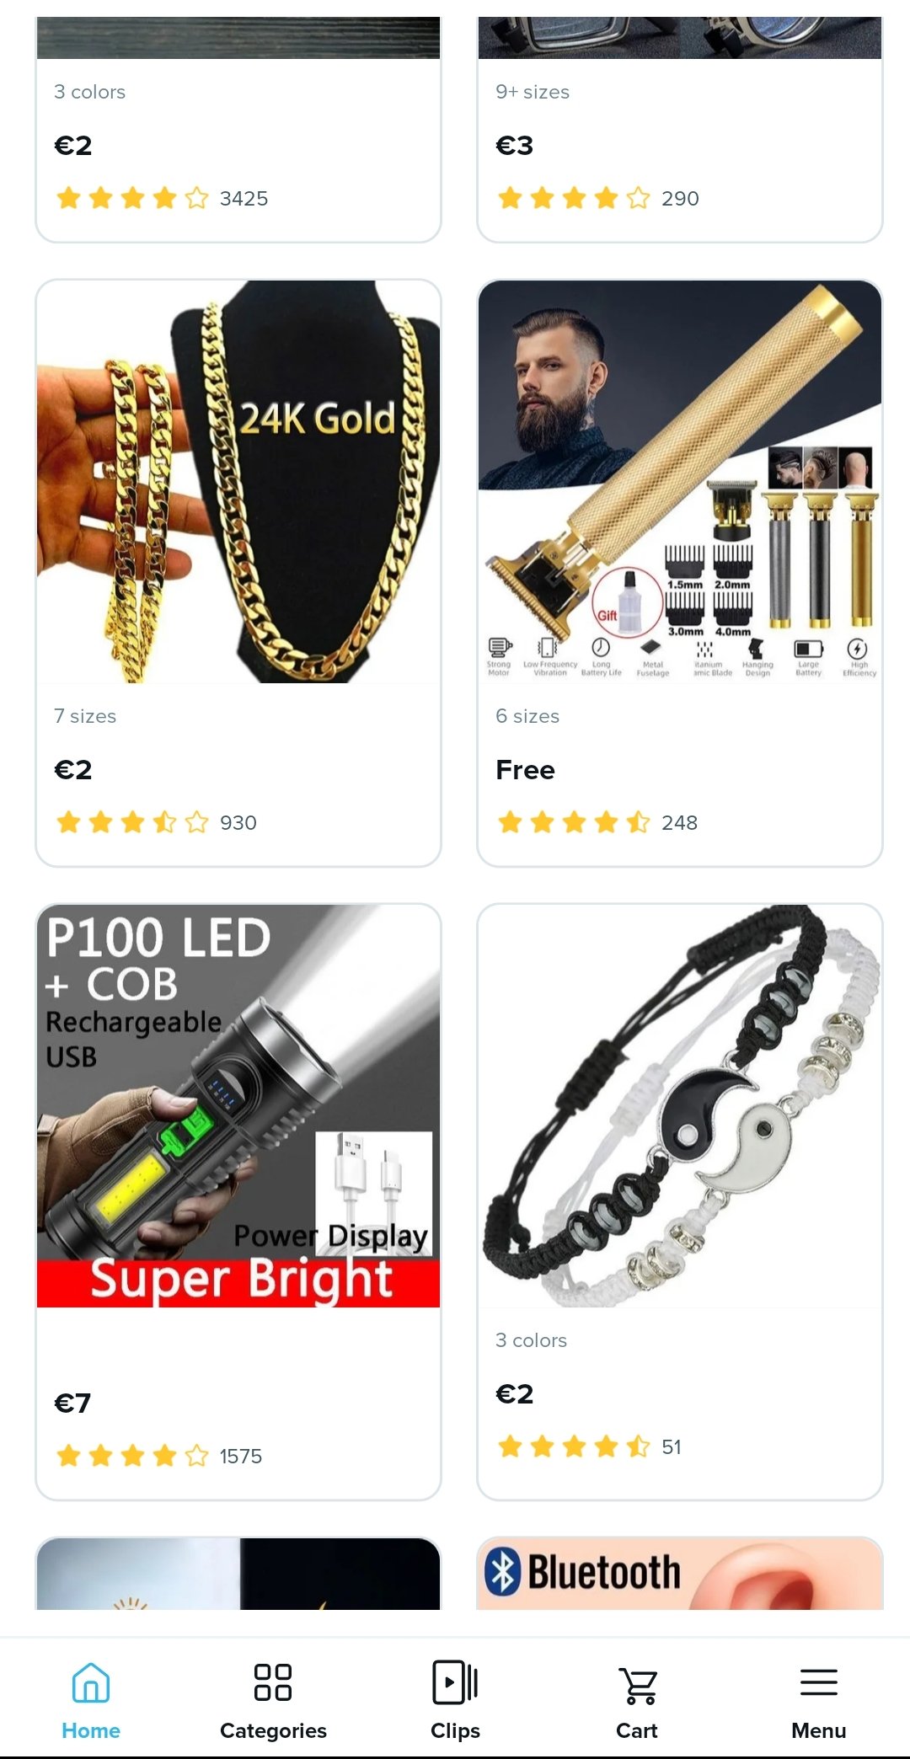Tap star rating with 248 reviews
This screenshot has height=1759, width=910.
click(x=574, y=822)
